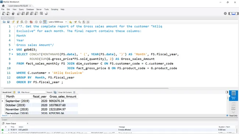Show more result view options chevron
The height and width of the screenshot is (134, 239).
[233, 112]
